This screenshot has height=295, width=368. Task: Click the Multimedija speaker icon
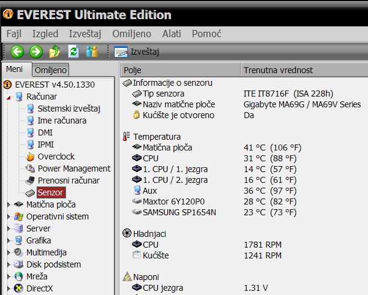point(19,252)
